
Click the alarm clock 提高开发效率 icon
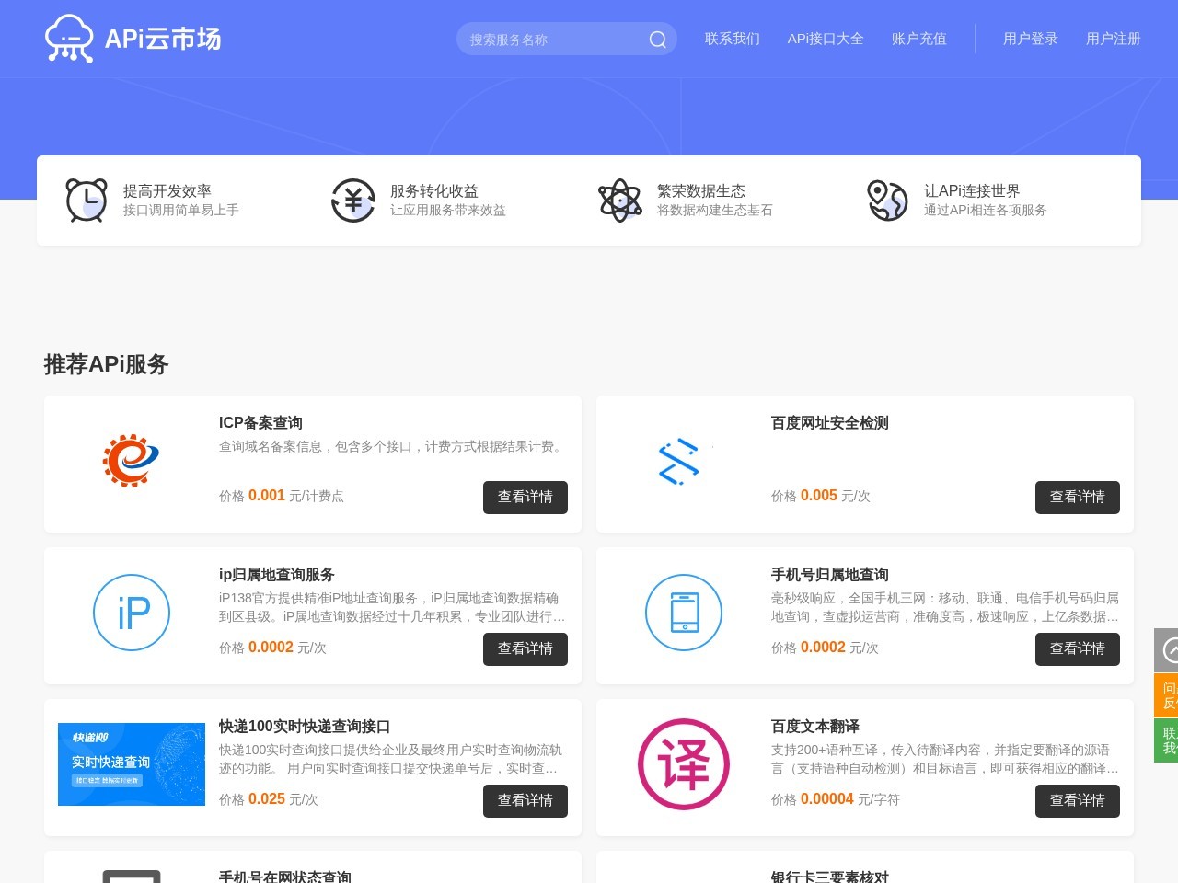coord(87,200)
